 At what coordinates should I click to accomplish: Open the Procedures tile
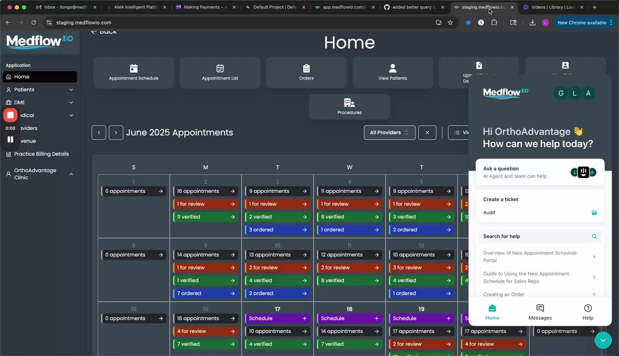coord(350,107)
